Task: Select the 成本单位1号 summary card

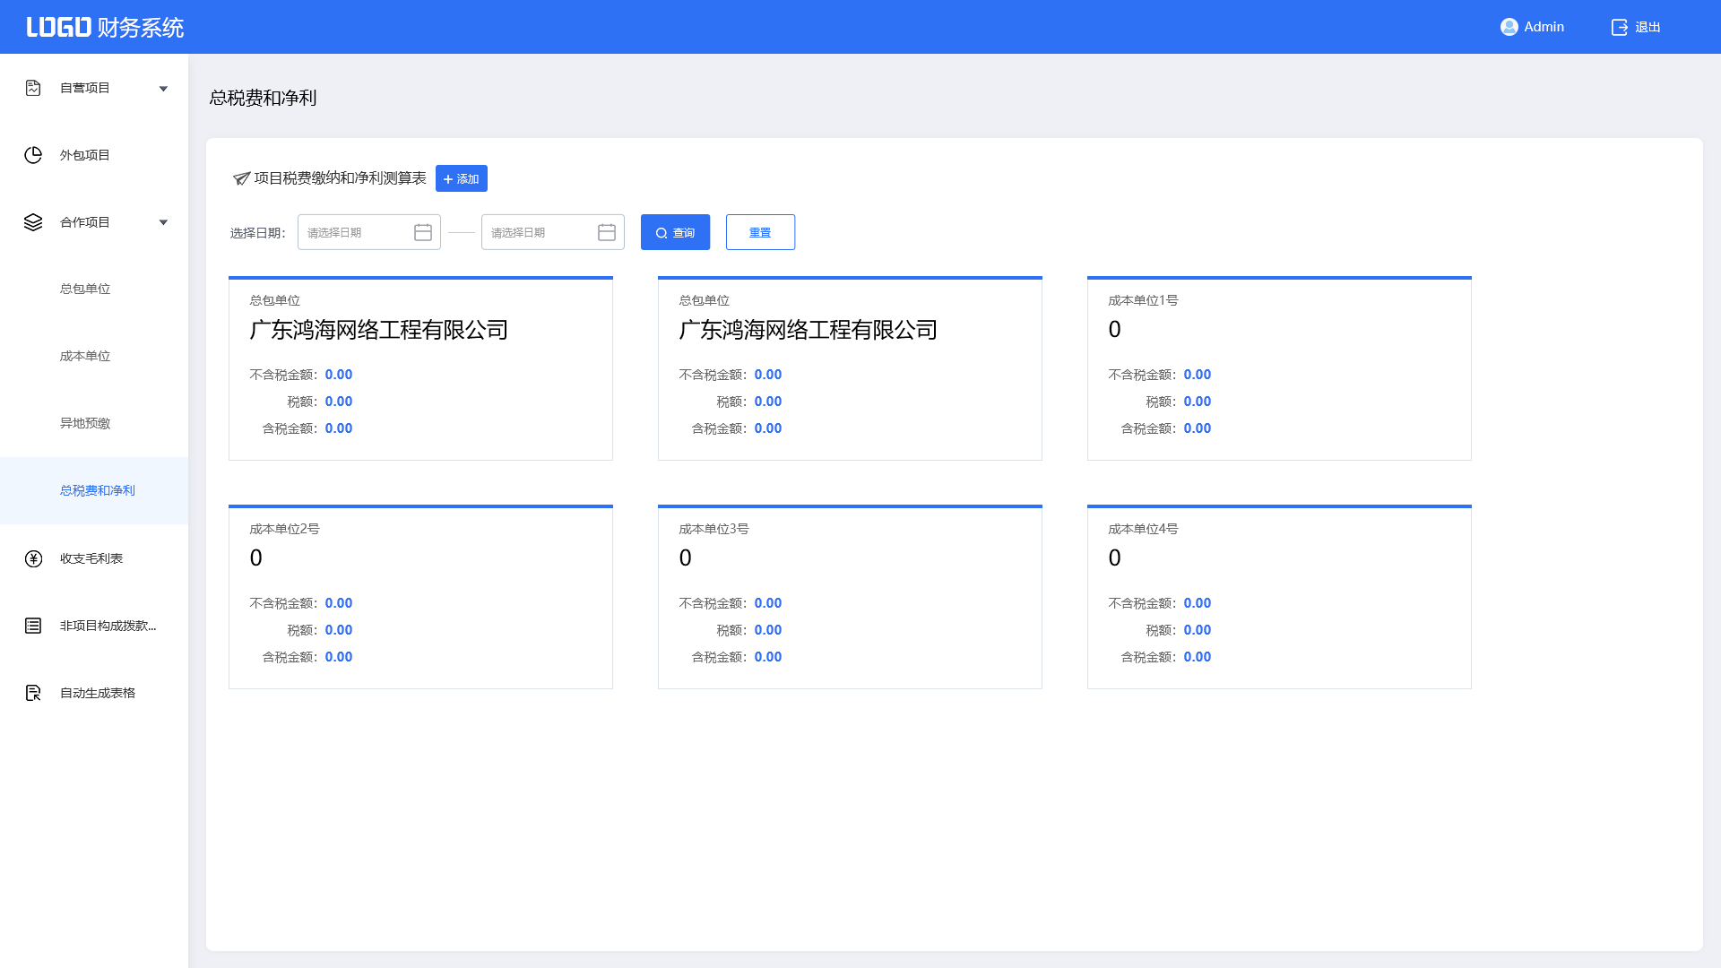Action: (1279, 368)
